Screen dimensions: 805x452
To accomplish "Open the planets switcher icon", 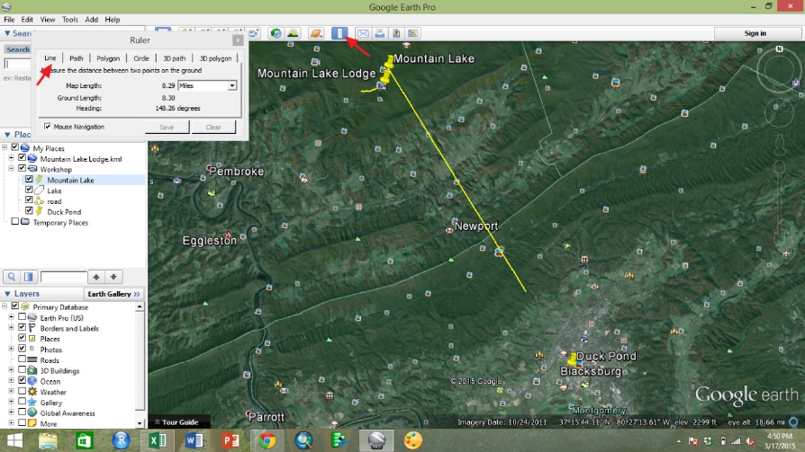I will (316, 33).
